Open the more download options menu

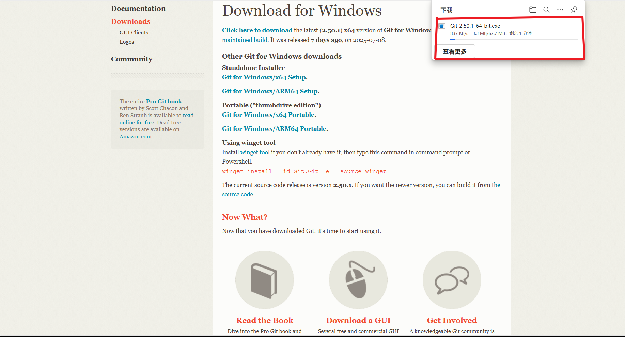(560, 10)
